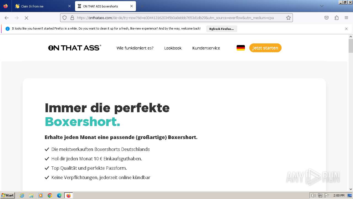Open the volume speaker tray icon

(x=313, y=195)
